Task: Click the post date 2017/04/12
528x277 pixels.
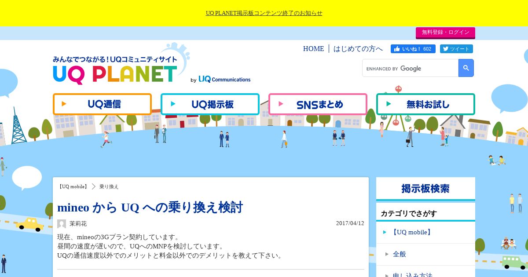Action: [350, 223]
